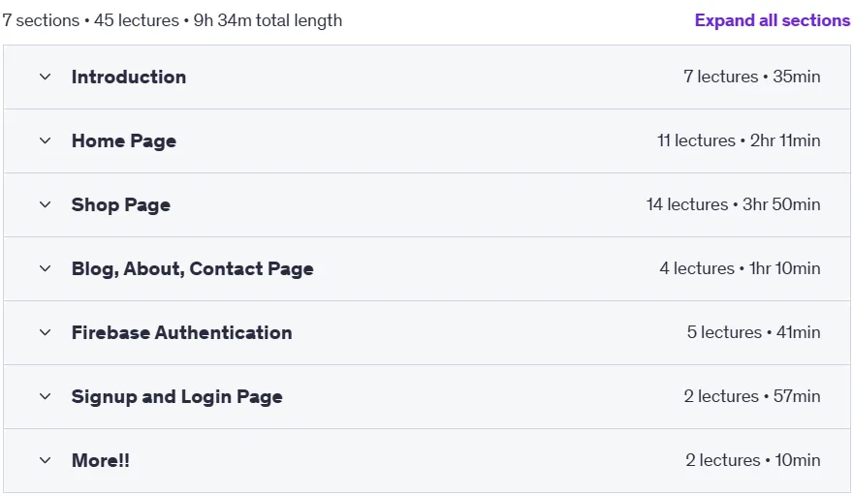Viewport: 853px width, 496px height.
Task: Select Blog, About, Contact Page heading
Action: pyautogui.click(x=193, y=269)
